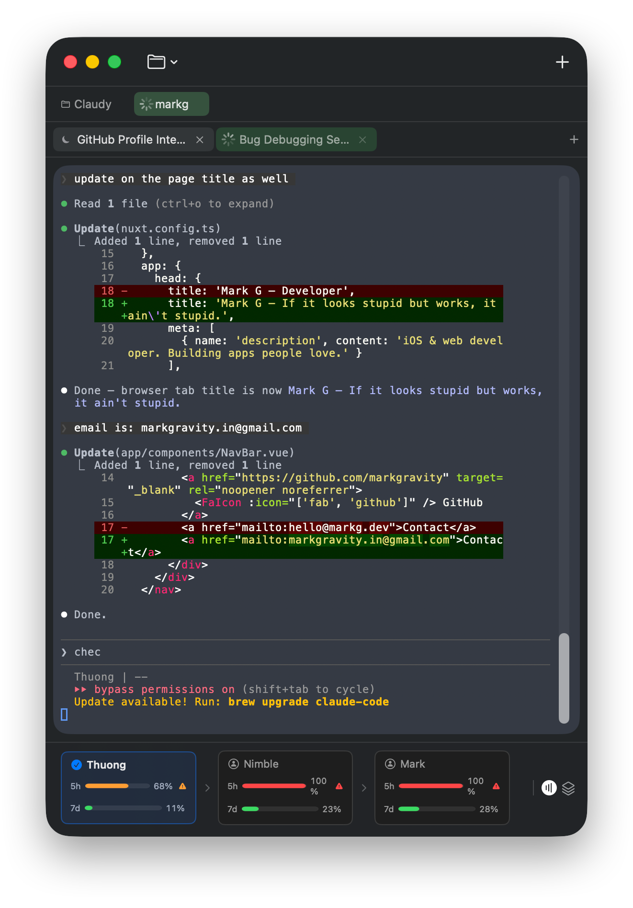
Task: Click the chevron between Thuong and Nimble
Action: click(207, 788)
